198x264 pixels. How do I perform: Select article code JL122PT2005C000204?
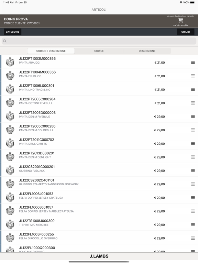pyautogui.click(x=37, y=99)
